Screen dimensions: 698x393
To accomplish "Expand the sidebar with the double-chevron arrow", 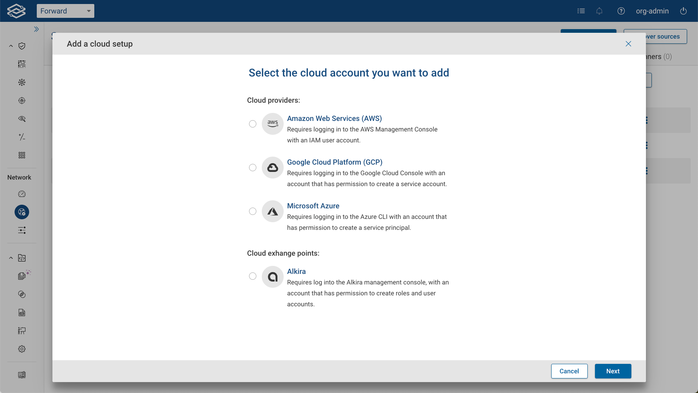I will pyautogui.click(x=36, y=29).
